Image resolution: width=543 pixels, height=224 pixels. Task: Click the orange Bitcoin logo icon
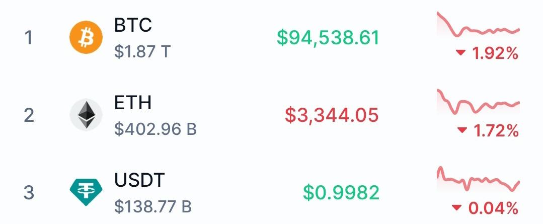pyautogui.click(x=86, y=37)
